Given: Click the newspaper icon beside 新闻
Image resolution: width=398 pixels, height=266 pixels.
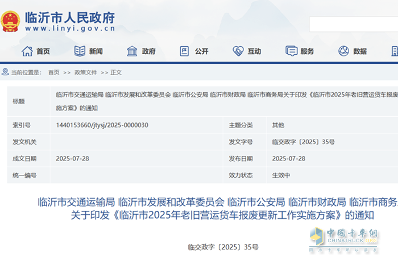Looking at the screenshot, I should [x=80, y=51].
